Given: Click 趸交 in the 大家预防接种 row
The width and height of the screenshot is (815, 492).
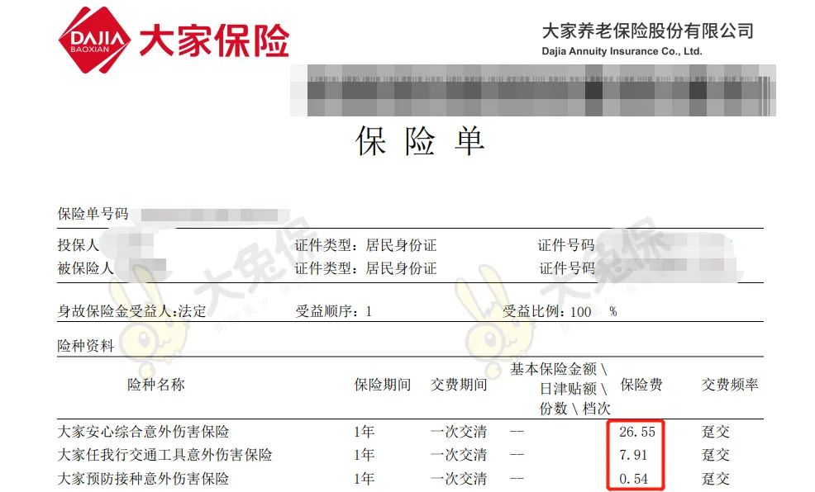Looking at the screenshot, I should [x=716, y=479].
